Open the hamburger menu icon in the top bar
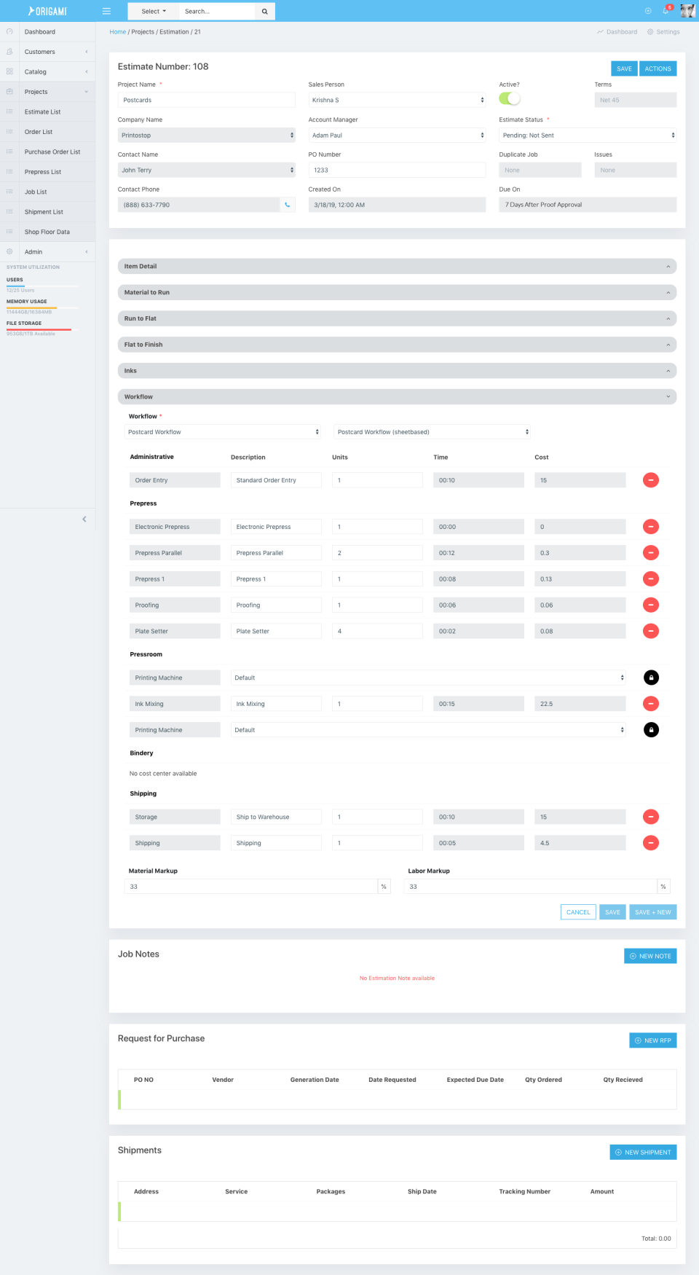 point(106,11)
